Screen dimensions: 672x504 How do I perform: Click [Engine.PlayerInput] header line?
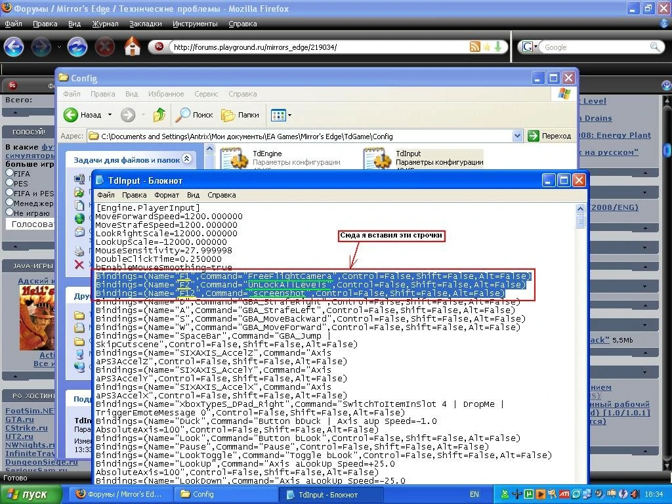[148, 208]
